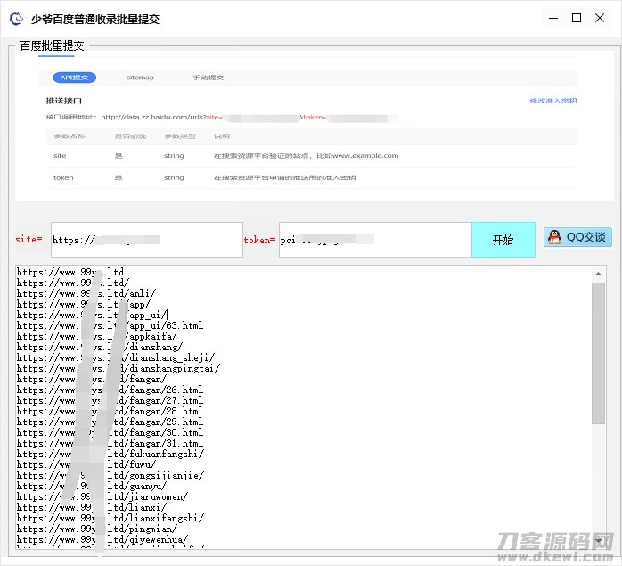Viewport: 622px width, 566px height.
Task: Click the line ending in /jiaruwomen/
Action: click(x=102, y=497)
